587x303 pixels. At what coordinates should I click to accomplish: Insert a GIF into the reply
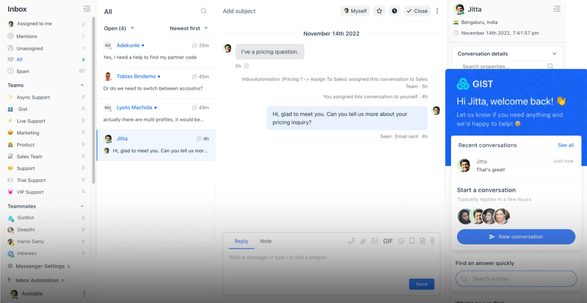tap(388, 241)
